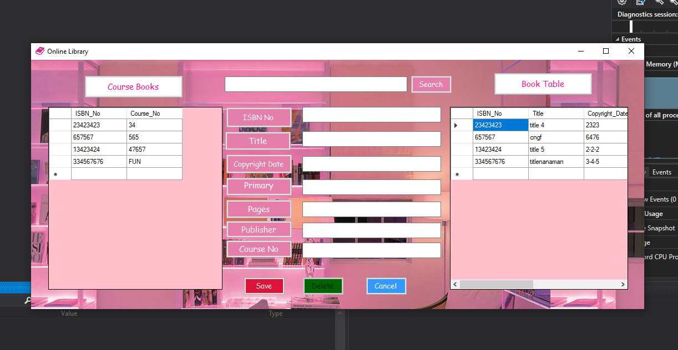This screenshot has width=678, height=350.
Task: Focus the search text box
Action: [x=316, y=84]
